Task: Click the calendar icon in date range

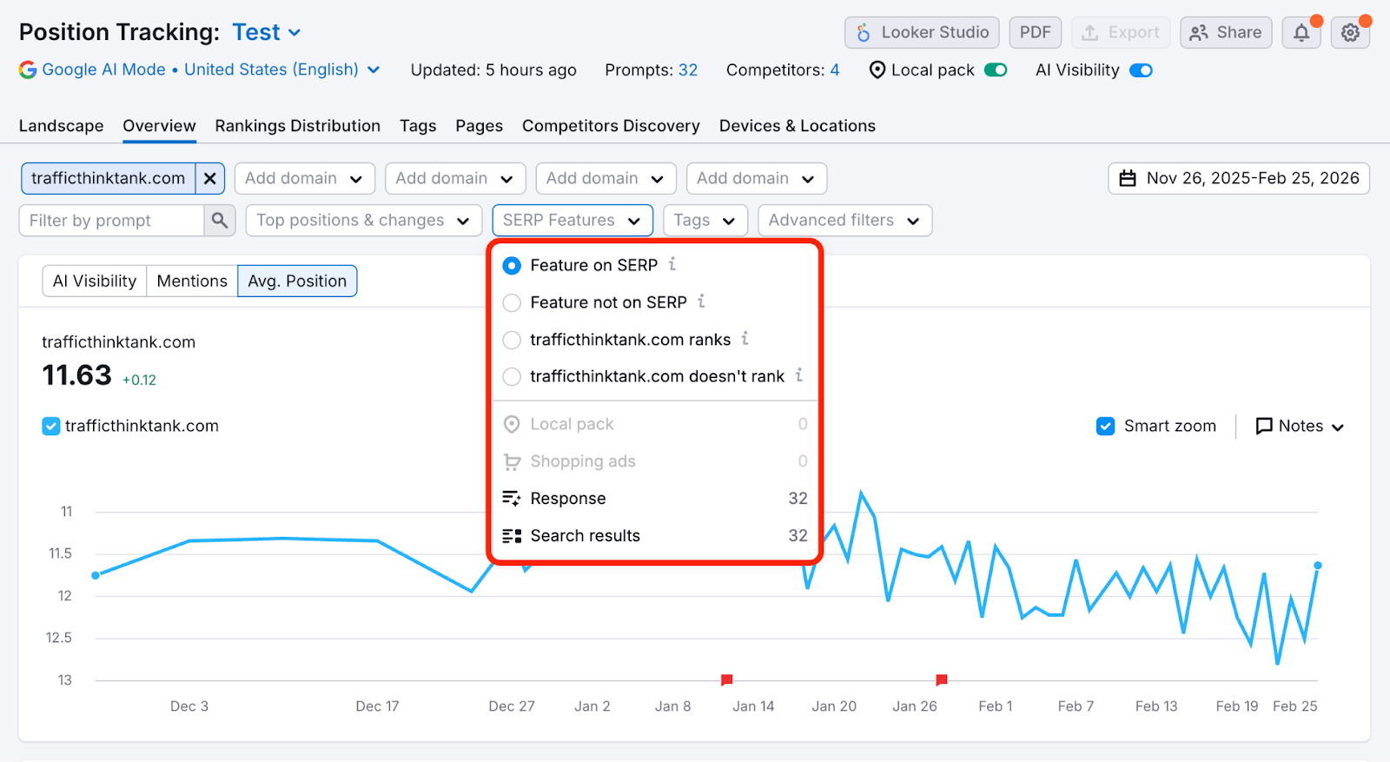Action: point(1128,178)
